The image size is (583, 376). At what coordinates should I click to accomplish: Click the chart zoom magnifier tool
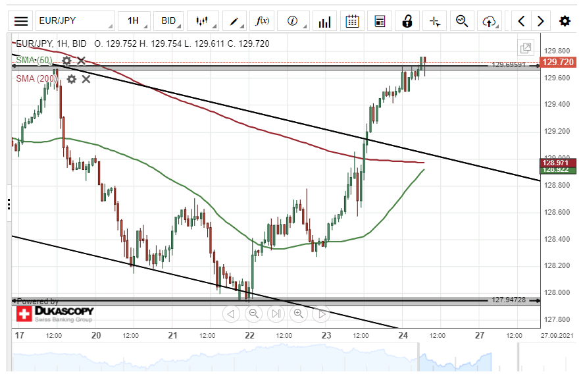462,21
